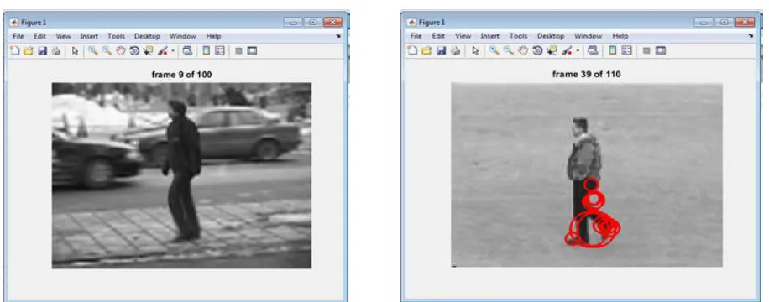Open file folder icon in right figure window
This screenshot has width=769, height=302.
[x=426, y=50]
